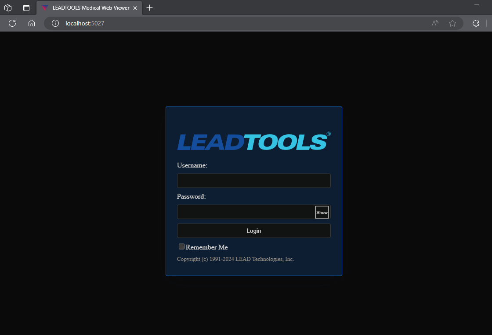
Task: Open the Workspaces icon in title bar
Action: point(8,8)
